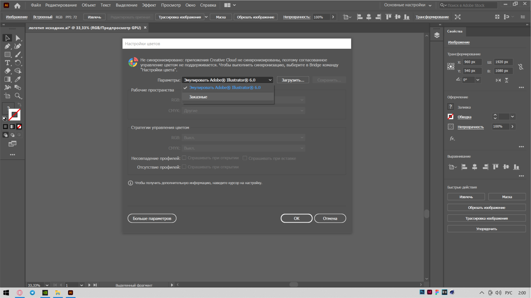
Task: Open the CMYK working space dropdown
Action: [244, 111]
